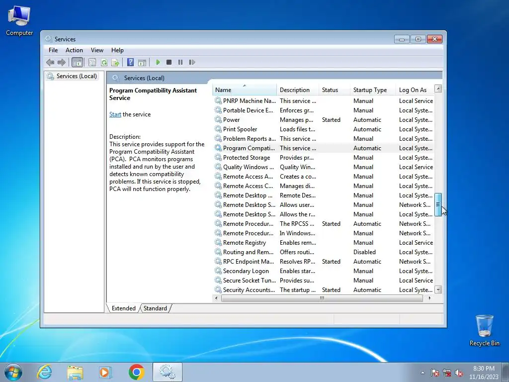The image size is (509, 382).
Task: Open the Properties toolbar icon
Action: (x=92, y=62)
